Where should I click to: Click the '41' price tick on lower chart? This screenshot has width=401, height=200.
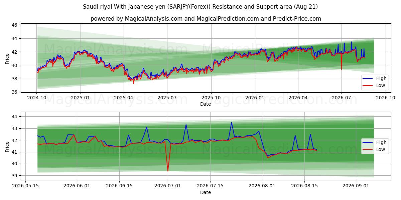pyautogui.click(x=15, y=152)
